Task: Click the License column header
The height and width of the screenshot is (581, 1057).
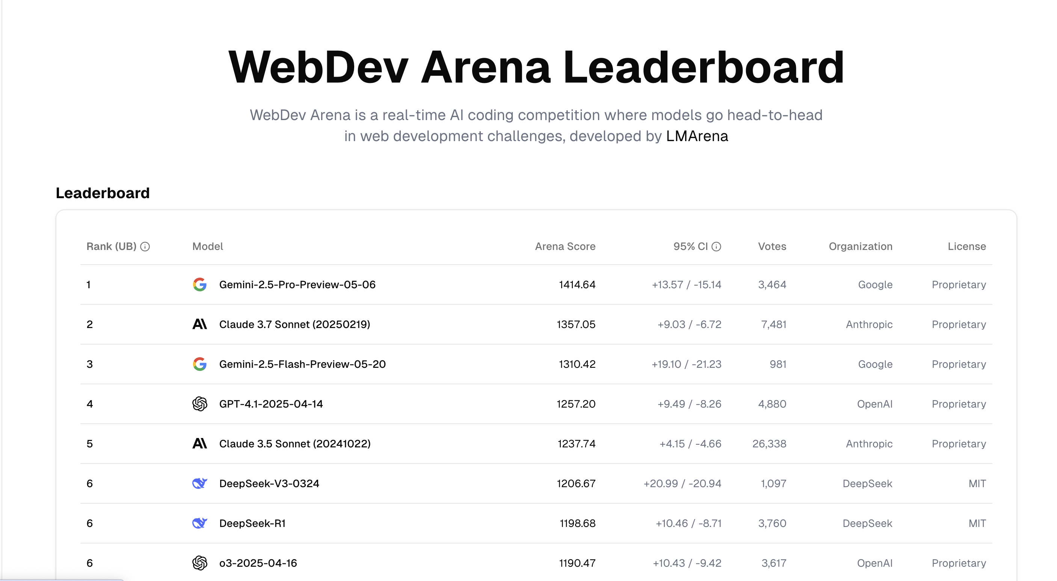Action: 966,247
